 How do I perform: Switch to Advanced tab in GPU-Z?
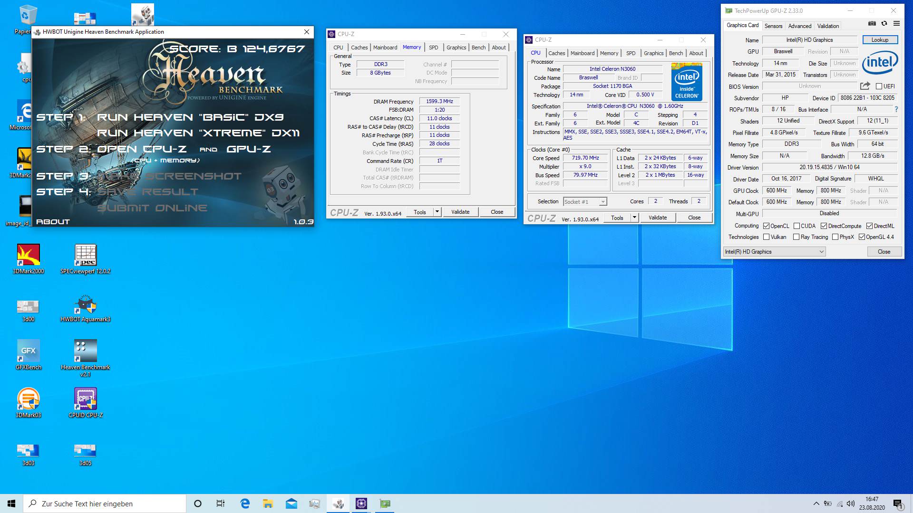click(x=799, y=26)
